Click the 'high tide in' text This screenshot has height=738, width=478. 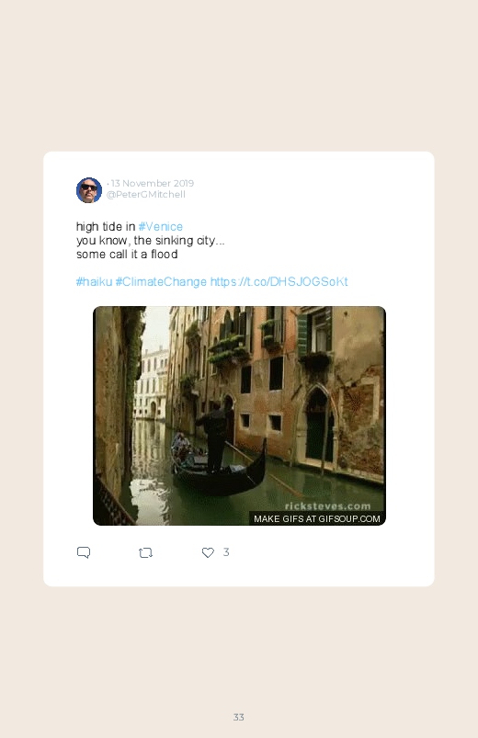[x=106, y=226]
